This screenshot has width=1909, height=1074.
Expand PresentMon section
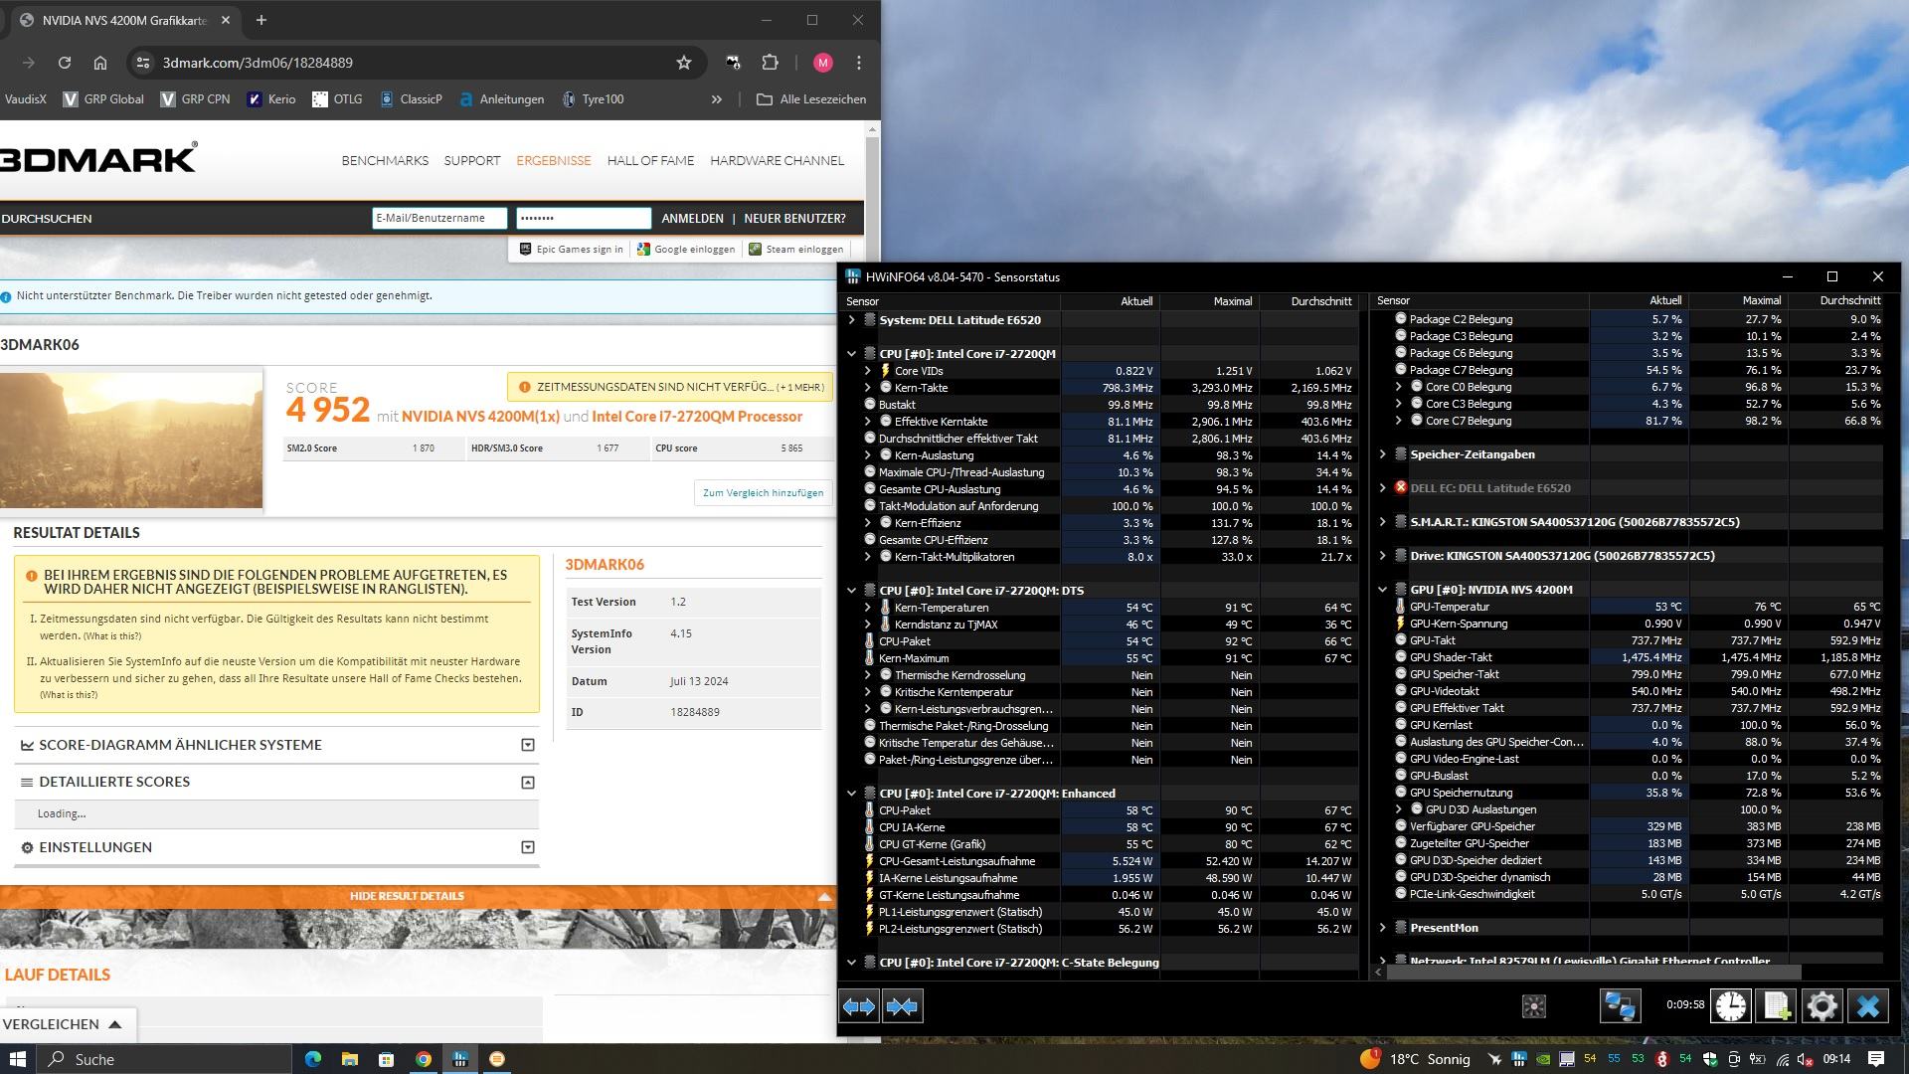(1382, 928)
